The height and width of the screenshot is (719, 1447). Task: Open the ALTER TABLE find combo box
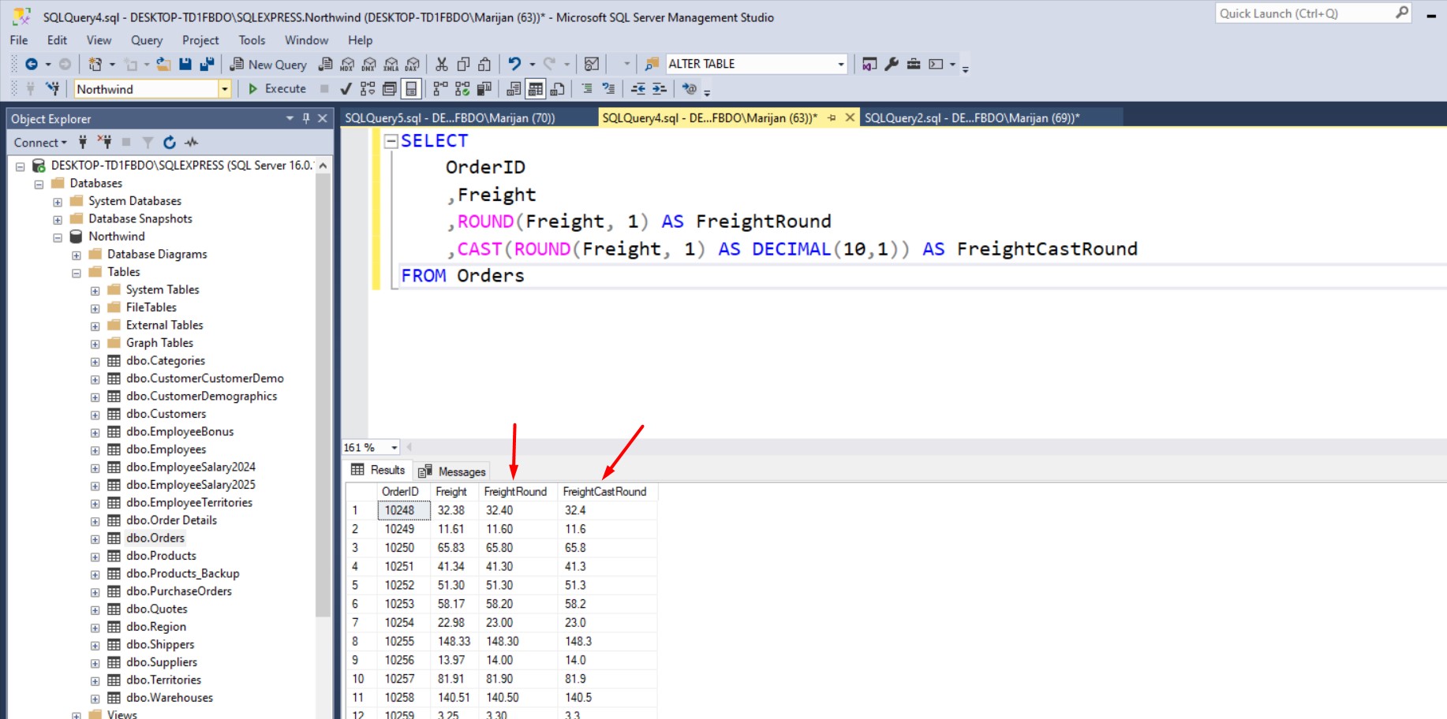pyautogui.click(x=757, y=64)
